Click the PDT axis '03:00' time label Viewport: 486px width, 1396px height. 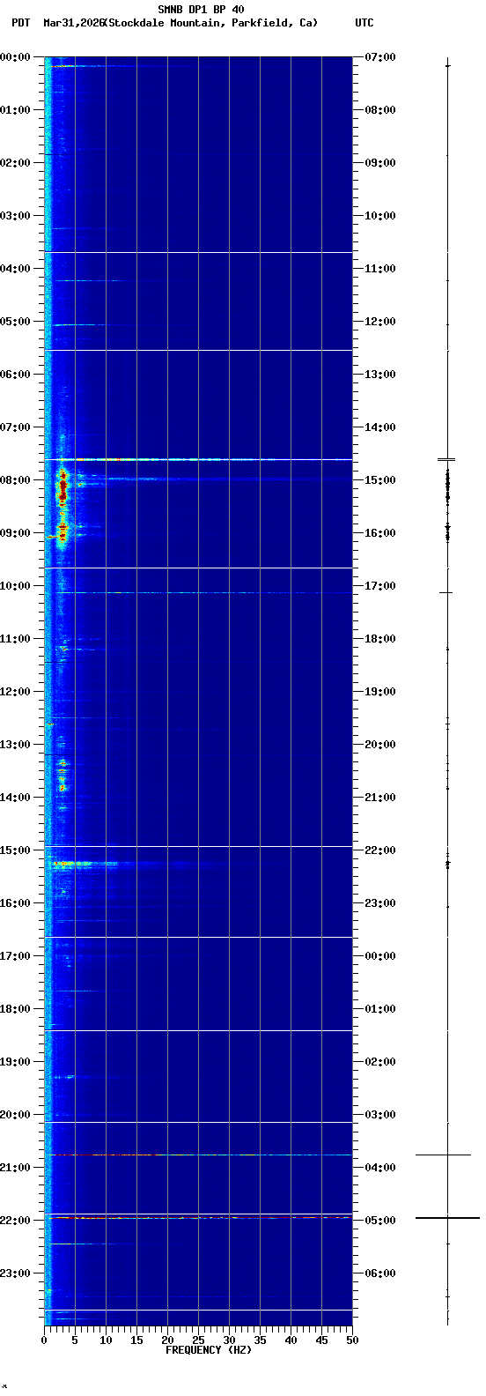tap(16, 216)
